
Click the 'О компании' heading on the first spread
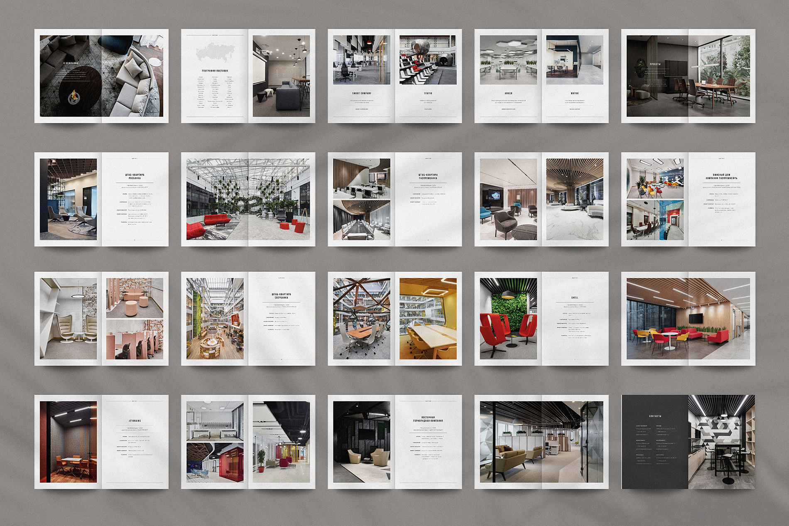(71, 63)
